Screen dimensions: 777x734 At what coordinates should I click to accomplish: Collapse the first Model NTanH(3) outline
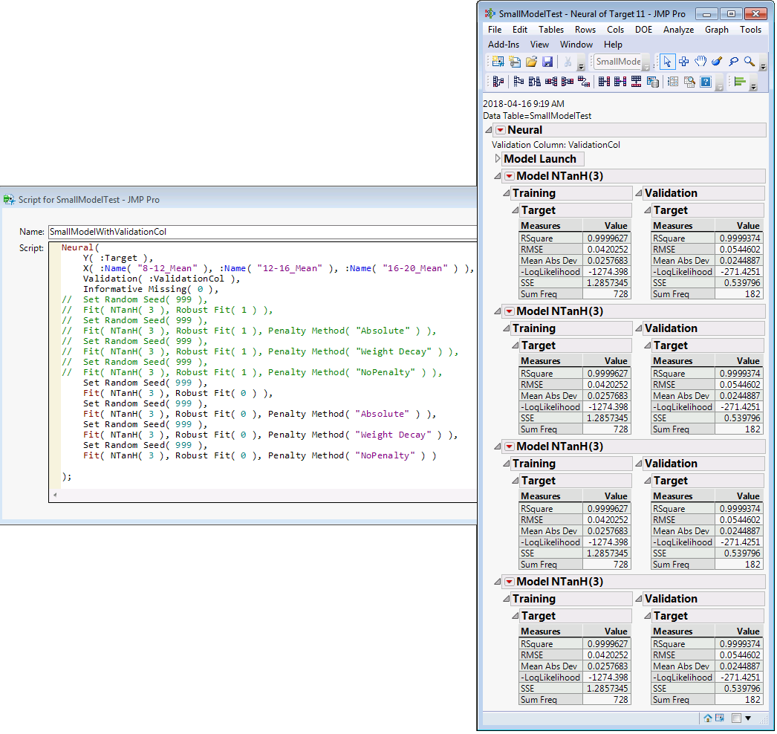point(498,176)
